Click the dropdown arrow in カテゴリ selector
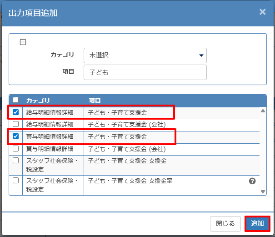This screenshot has width=275, height=237. coord(201,55)
